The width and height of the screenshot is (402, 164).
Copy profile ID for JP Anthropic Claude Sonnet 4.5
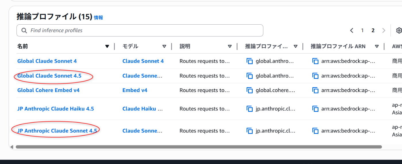[x=250, y=131]
